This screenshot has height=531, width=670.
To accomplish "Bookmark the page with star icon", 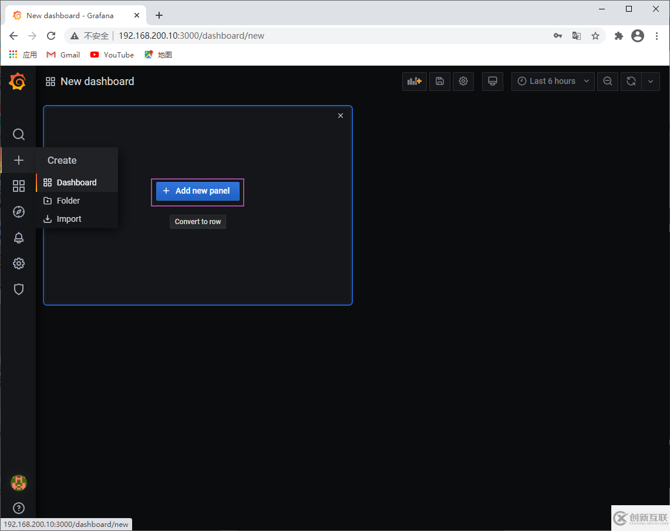I will [x=595, y=36].
